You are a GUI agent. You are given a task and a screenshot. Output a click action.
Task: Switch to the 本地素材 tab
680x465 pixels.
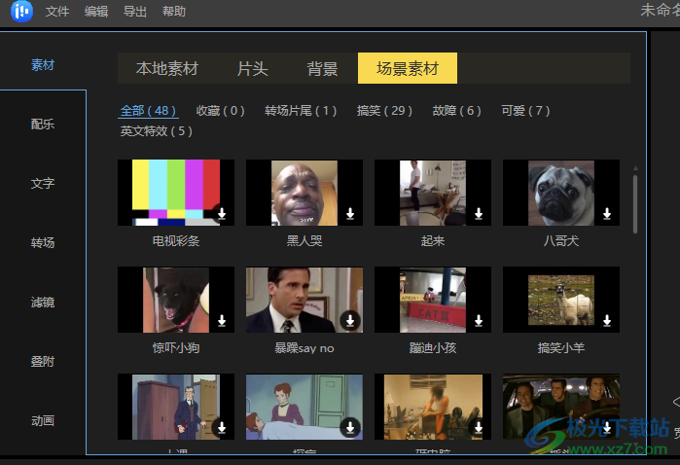point(167,68)
